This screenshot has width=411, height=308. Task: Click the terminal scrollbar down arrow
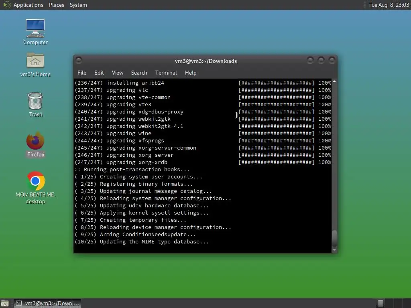[334, 250]
